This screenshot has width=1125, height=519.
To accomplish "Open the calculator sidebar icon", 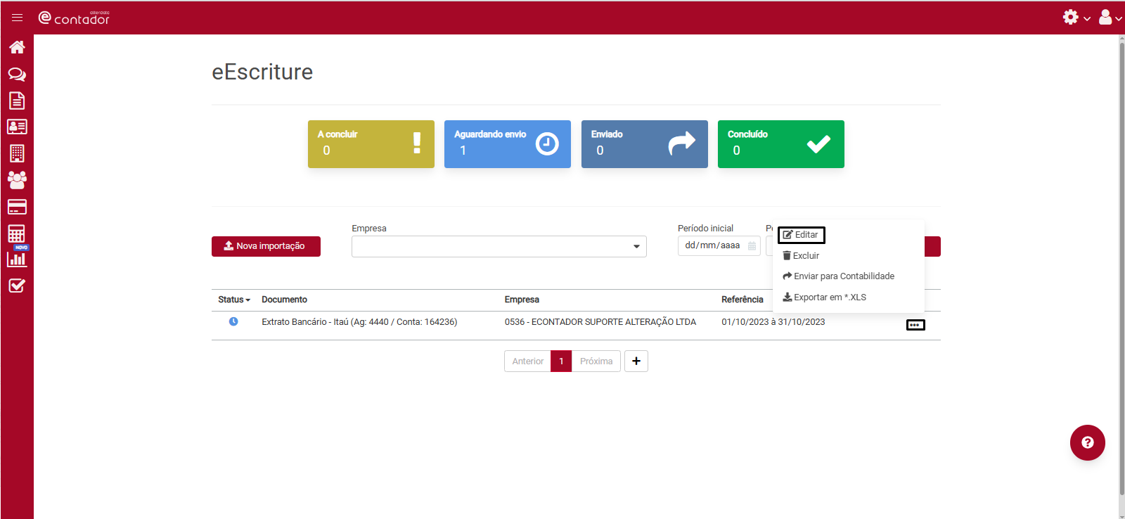I will (x=17, y=233).
